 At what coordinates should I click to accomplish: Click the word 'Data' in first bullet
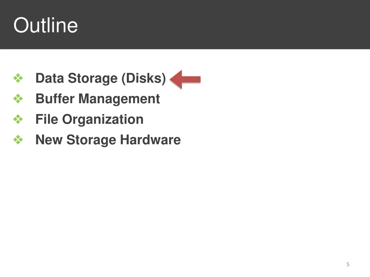click(x=50, y=78)
